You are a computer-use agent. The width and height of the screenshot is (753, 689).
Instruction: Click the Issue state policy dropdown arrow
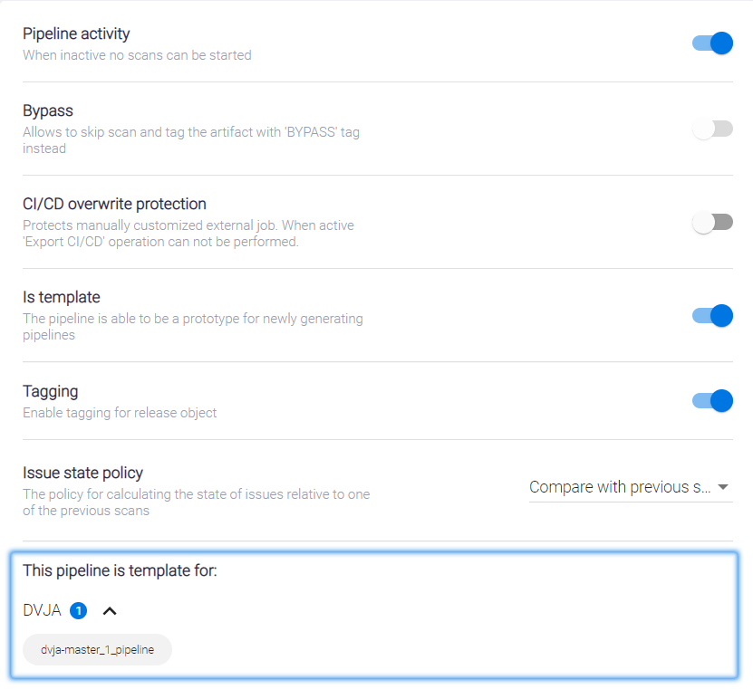tap(723, 487)
